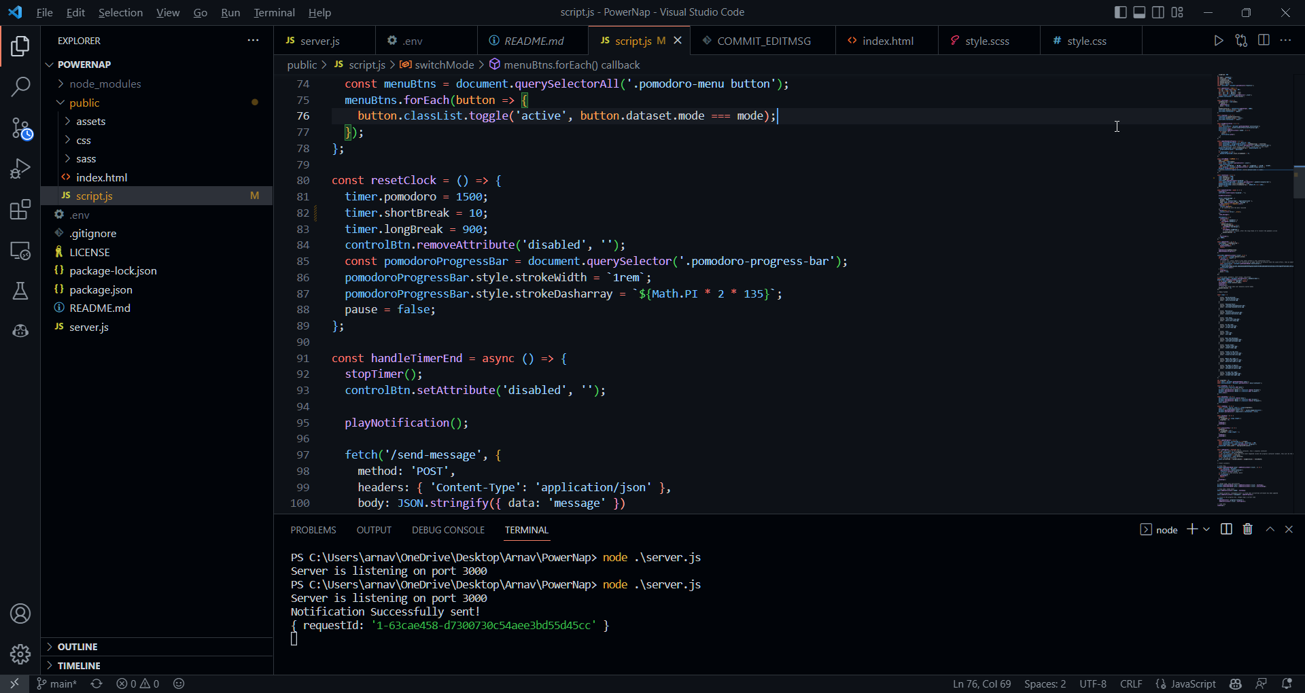The width and height of the screenshot is (1305, 693).
Task: Split the editor to the right
Action: click(1264, 41)
